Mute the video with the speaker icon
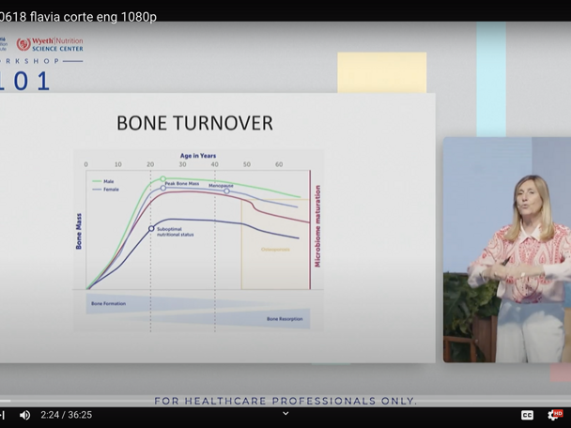Image resolution: width=571 pixels, height=428 pixels. (24, 415)
